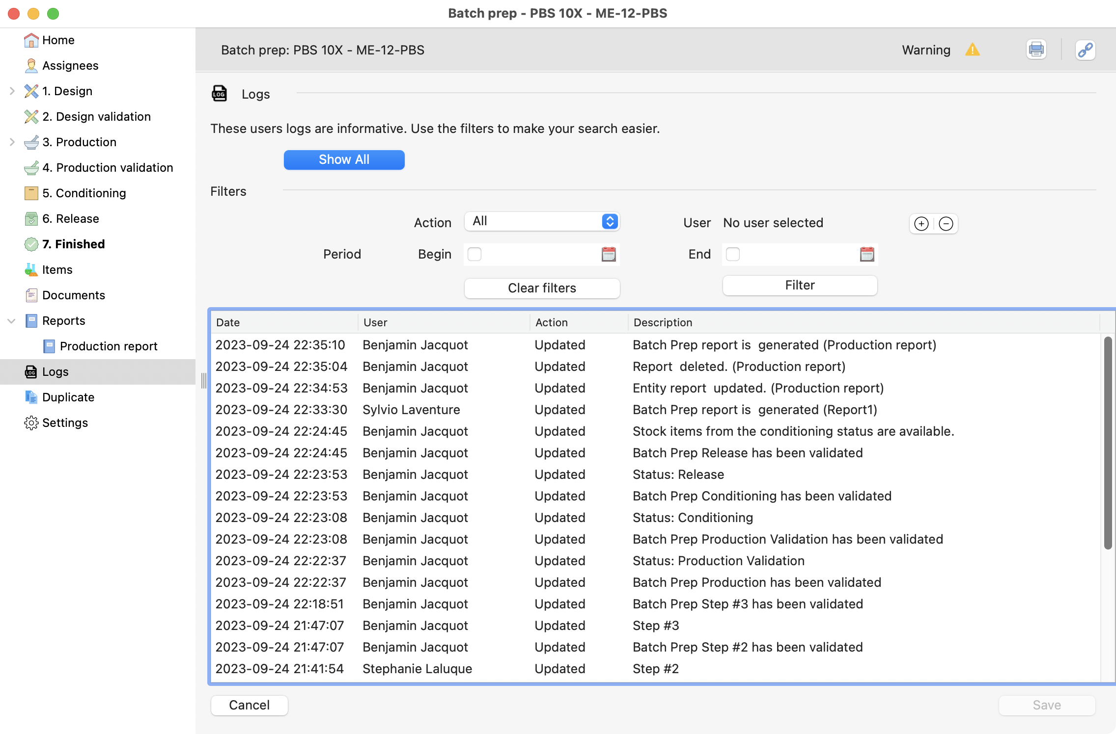Open Assignees in the sidebar
The width and height of the screenshot is (1116, 734).
[x=70, y=66]
